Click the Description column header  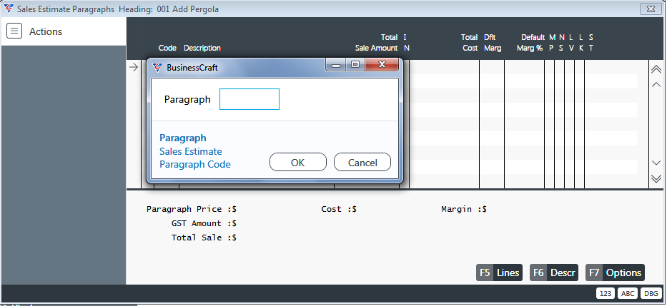click(202, 48)
